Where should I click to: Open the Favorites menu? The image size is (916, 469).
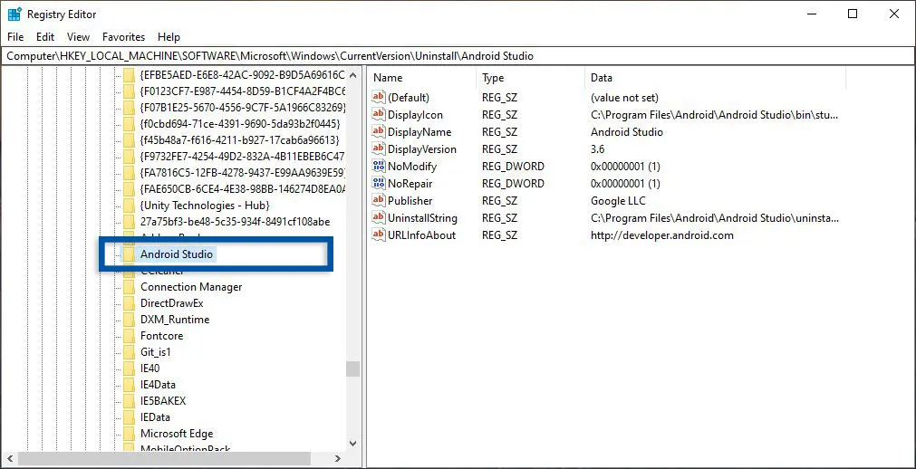123,37
